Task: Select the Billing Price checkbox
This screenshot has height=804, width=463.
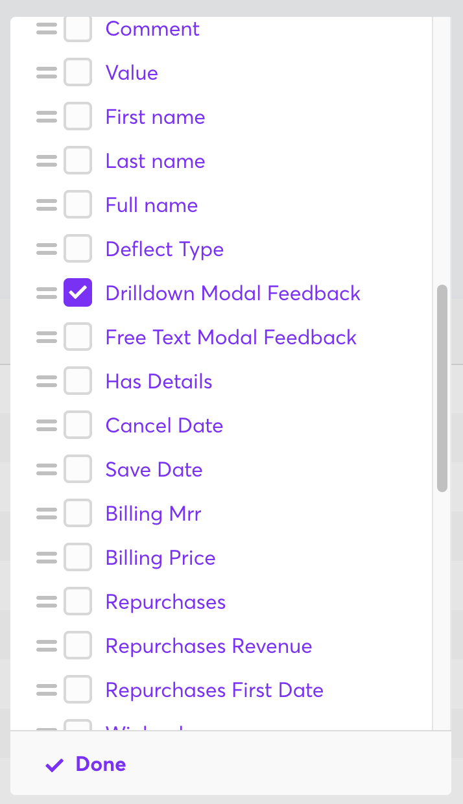Action: coord(78,558)
